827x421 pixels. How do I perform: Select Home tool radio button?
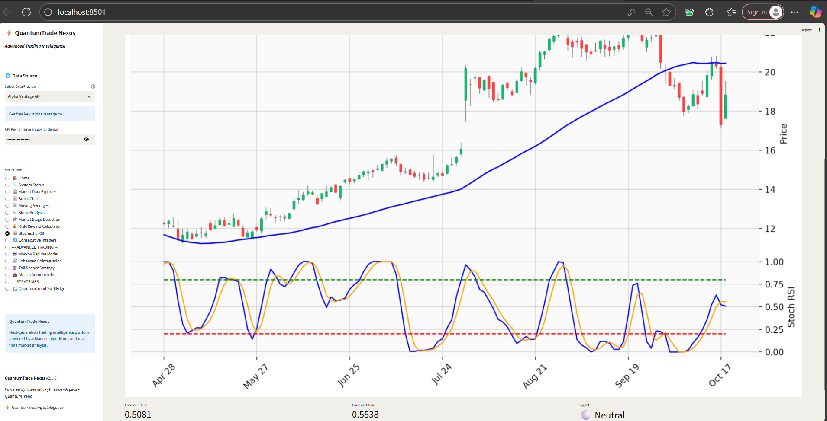click(x=7, y=178)
